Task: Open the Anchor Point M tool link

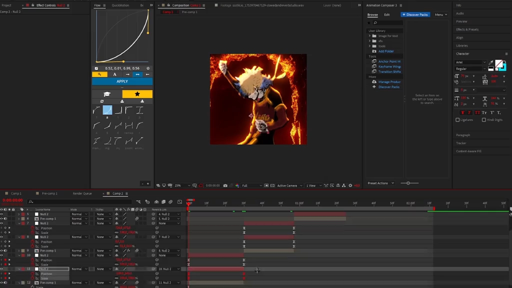Action: (389, 61)
